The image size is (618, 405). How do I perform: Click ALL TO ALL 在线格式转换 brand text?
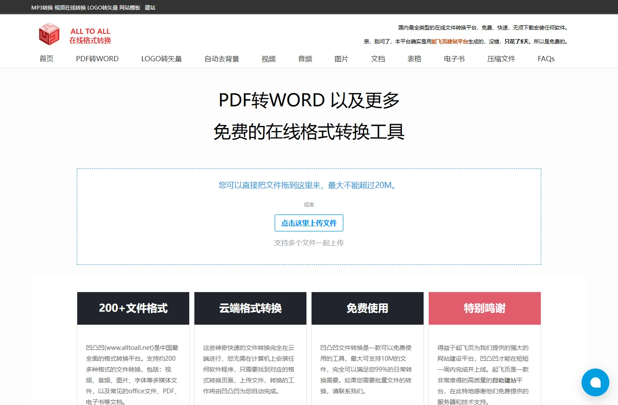pyautogui.click(x=90, y=36)
